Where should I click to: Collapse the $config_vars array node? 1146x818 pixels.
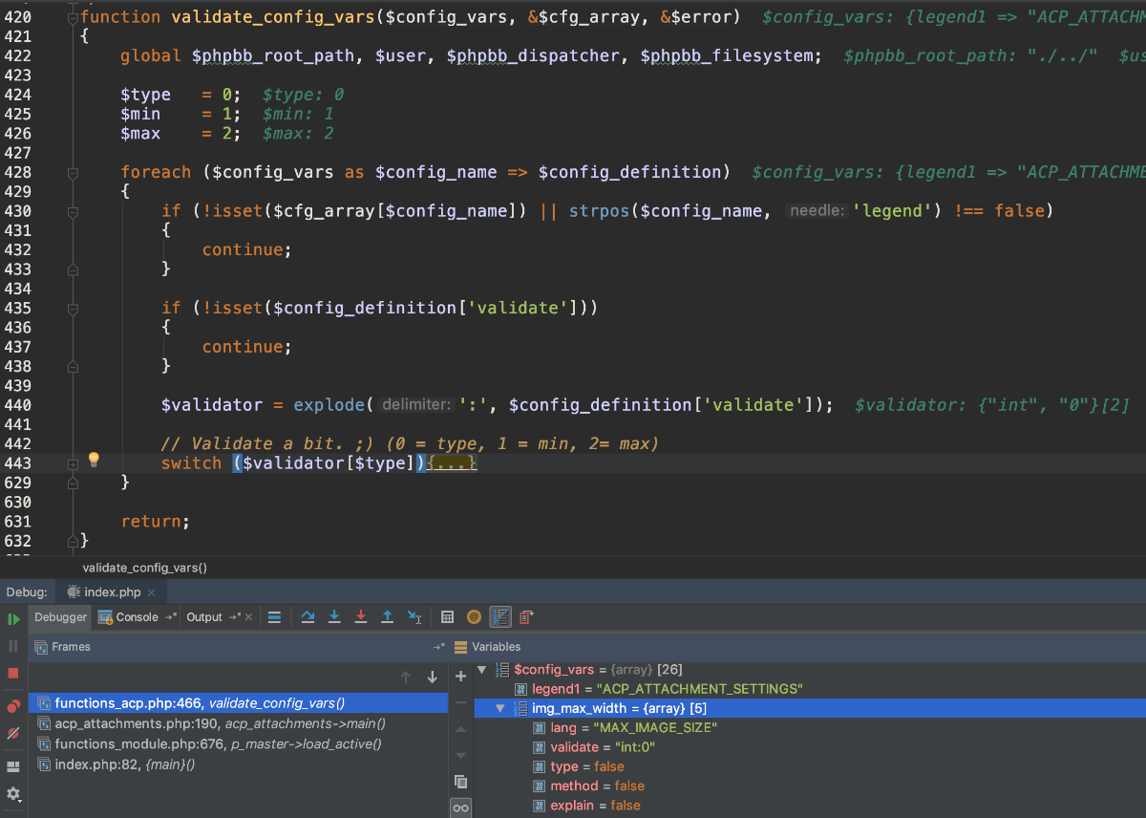[x=481, y=670]
